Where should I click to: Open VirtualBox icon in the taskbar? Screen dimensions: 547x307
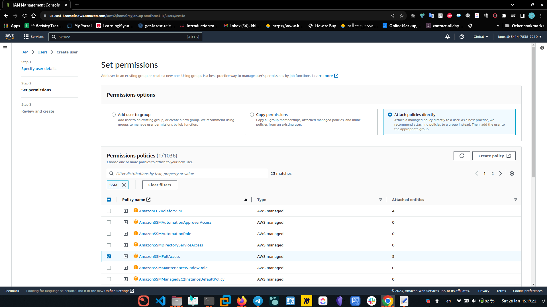225,301
